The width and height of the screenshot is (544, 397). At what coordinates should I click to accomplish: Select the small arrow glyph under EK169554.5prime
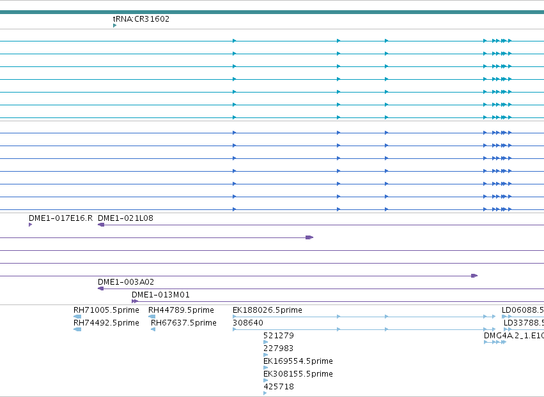266,368
